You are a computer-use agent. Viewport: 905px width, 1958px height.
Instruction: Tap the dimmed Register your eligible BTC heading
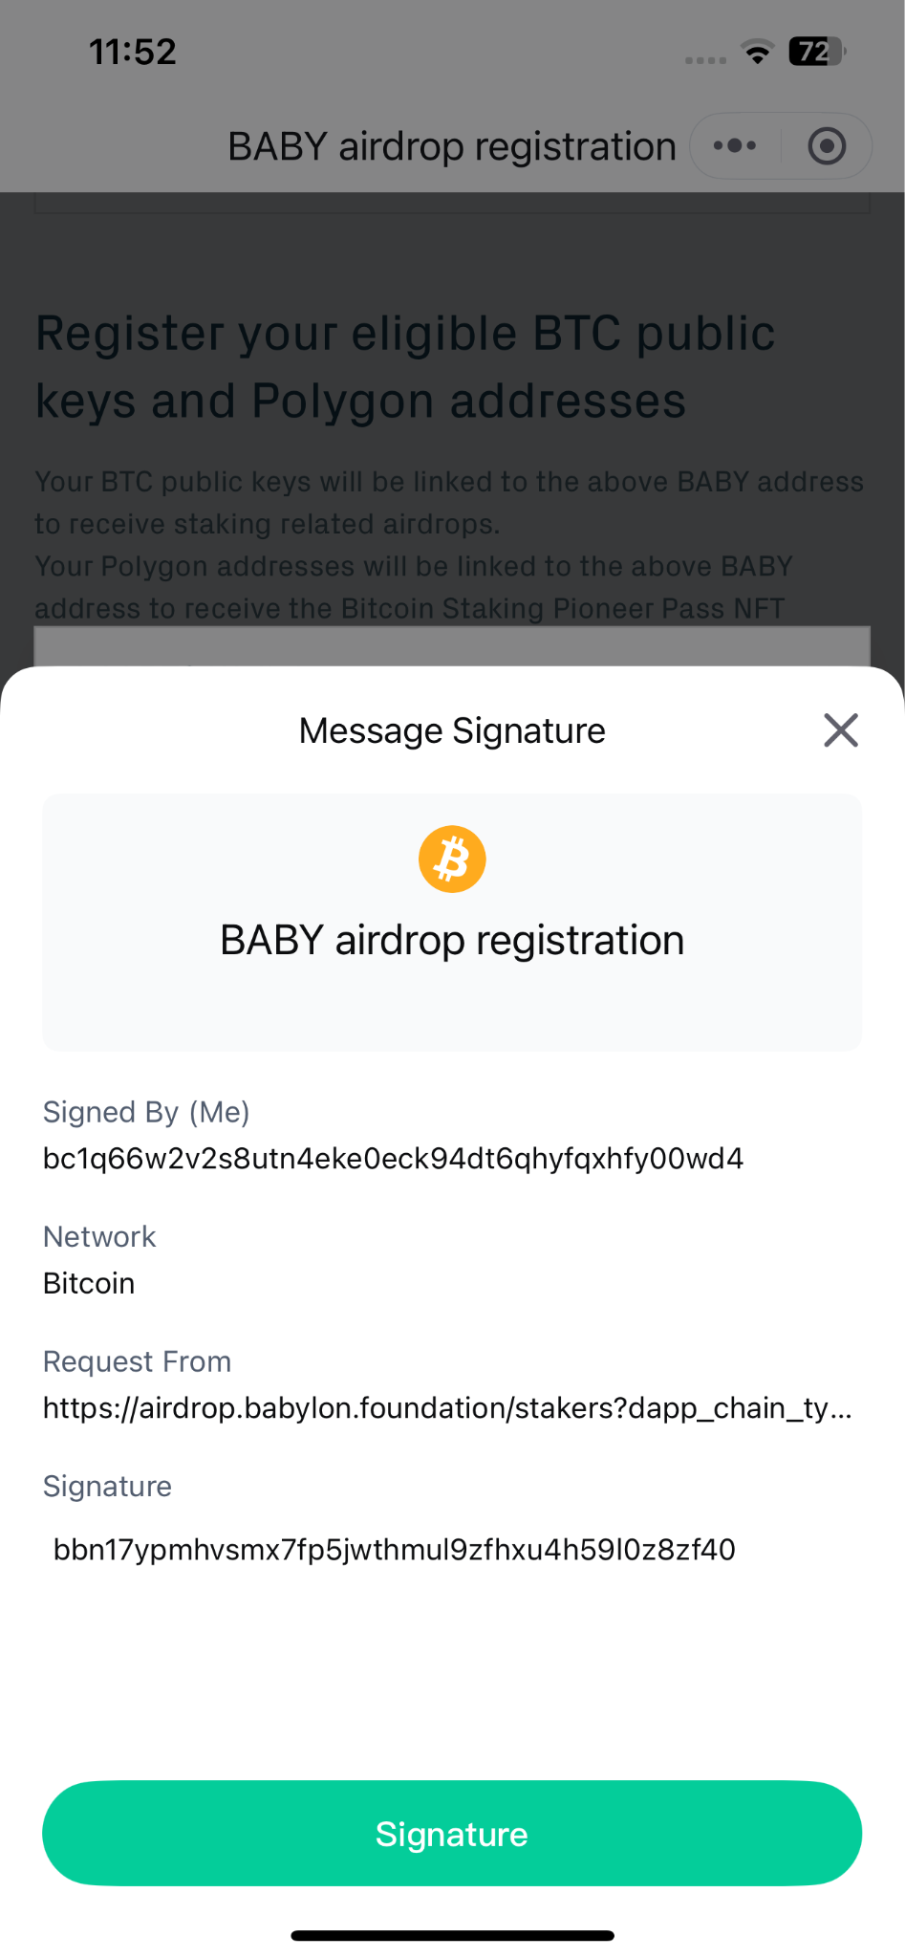coord(405,367)
